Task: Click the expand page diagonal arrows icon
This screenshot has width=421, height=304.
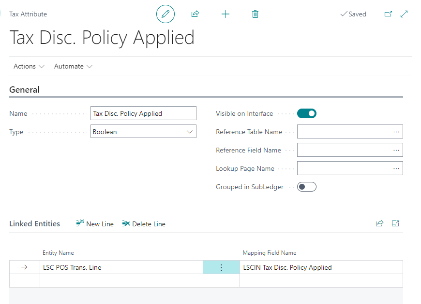Action: coord(404,14)
